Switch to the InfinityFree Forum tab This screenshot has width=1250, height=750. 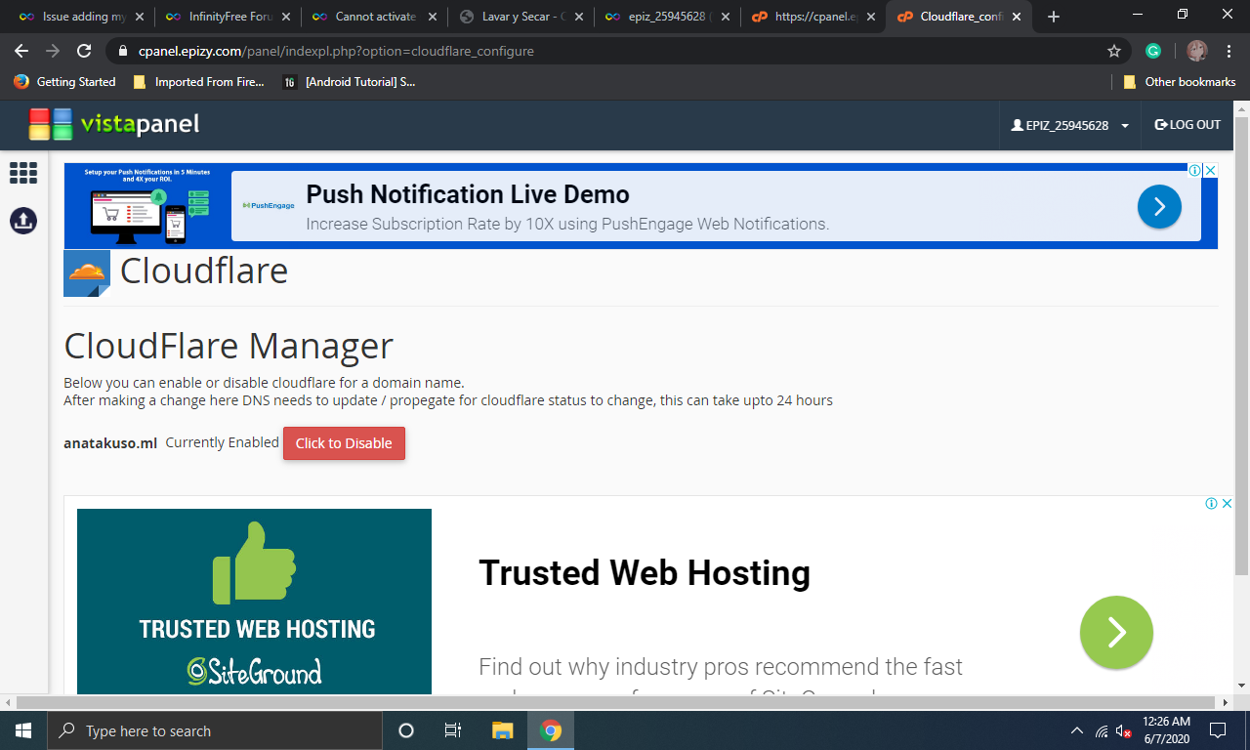(x=223, y=17)
